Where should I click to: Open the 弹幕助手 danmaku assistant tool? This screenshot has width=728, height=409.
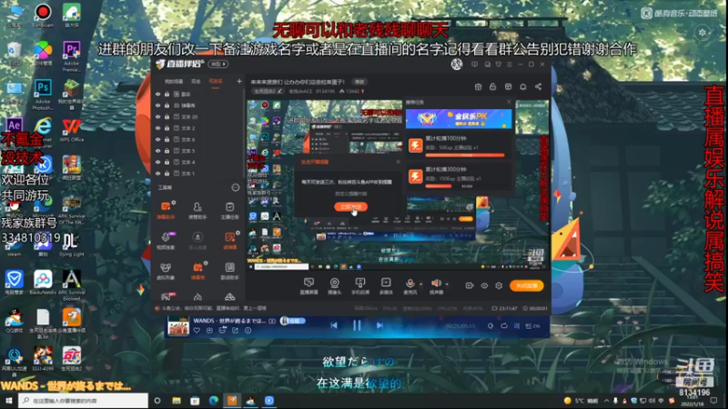(x=166, y=210)
